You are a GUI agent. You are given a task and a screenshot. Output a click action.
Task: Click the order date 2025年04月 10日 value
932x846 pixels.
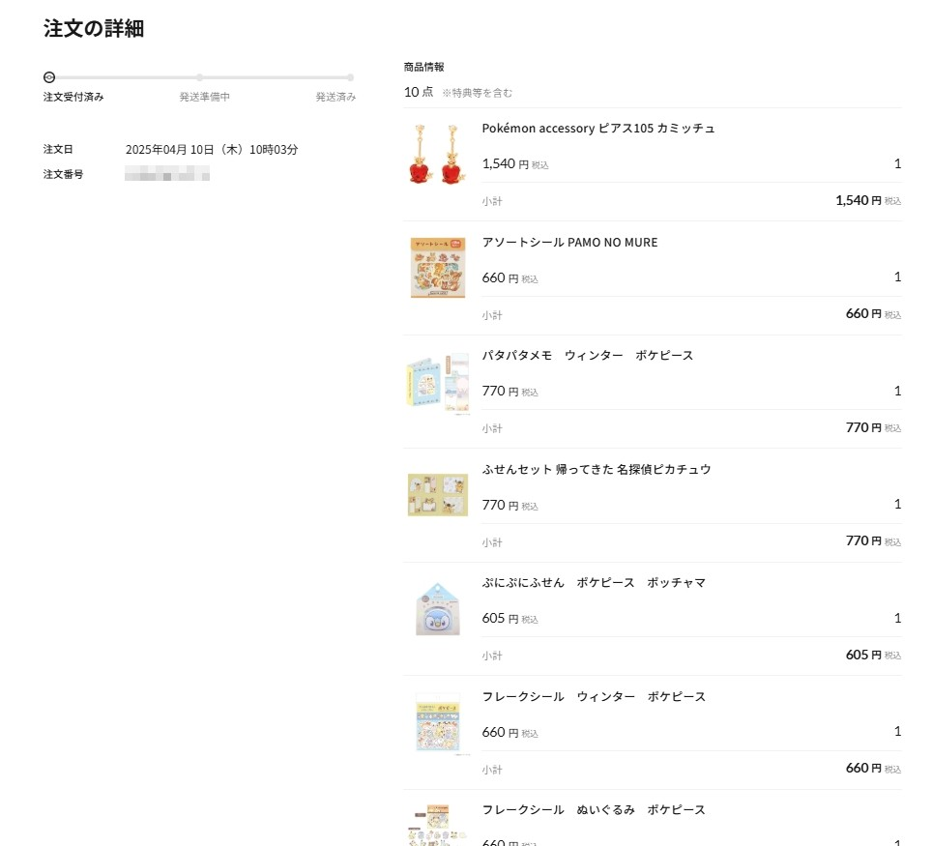[x=212, y=150]
